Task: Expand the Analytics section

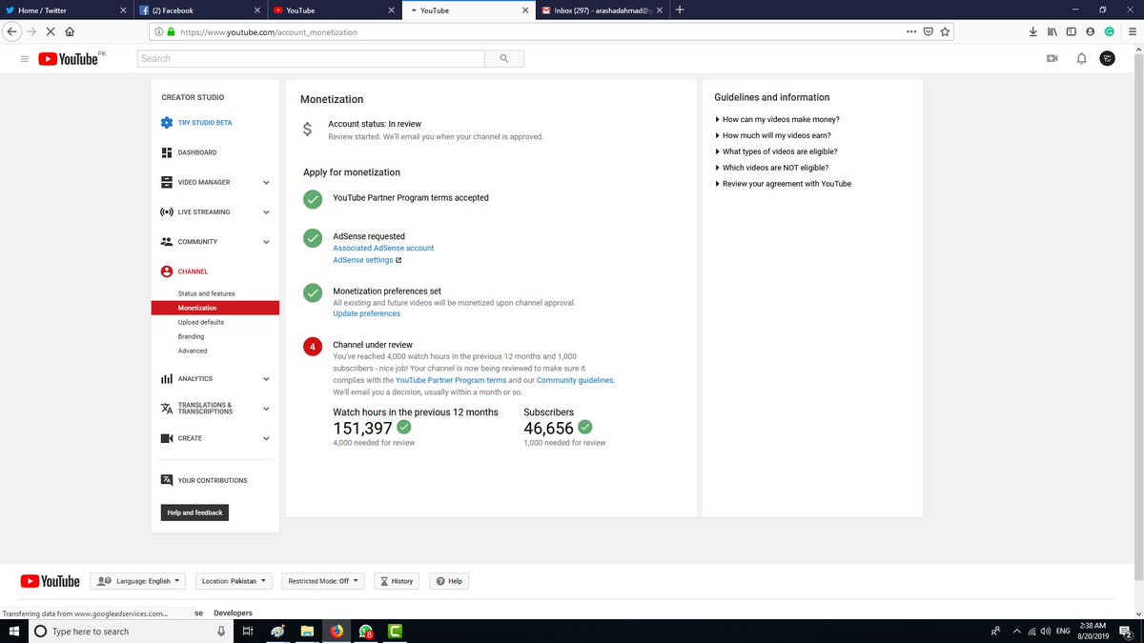Action: tap(266, 379)
